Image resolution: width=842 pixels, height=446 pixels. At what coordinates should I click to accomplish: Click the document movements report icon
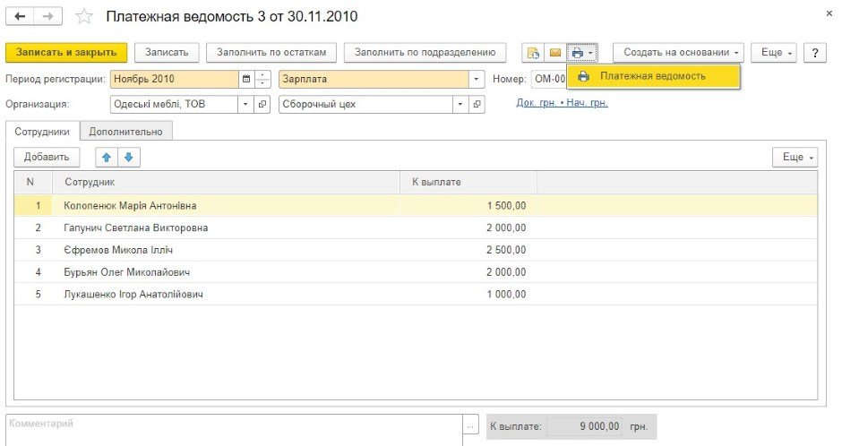(x=534, y=53)
